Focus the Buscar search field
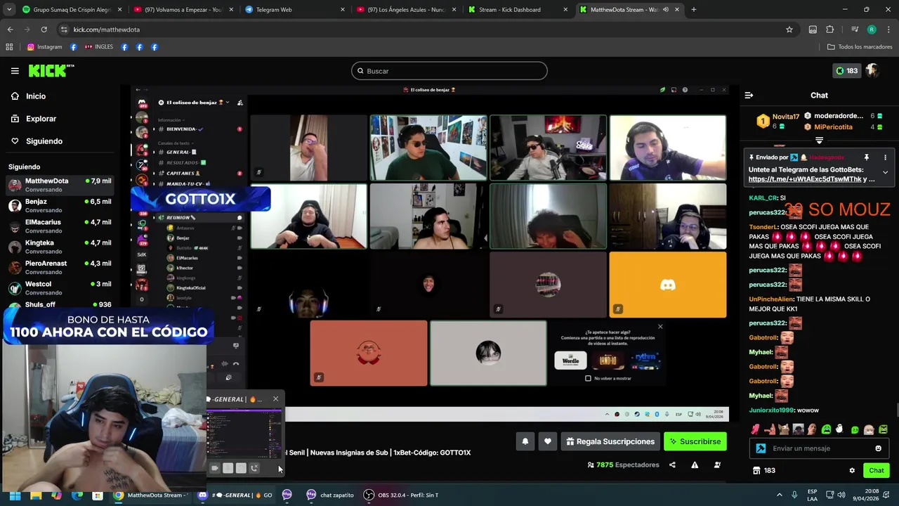Screen dimensions: 899x506 [x=449, y=71]
